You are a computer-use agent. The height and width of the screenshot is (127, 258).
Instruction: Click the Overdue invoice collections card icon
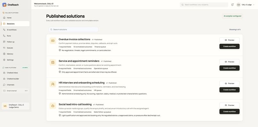coord(53,41)
